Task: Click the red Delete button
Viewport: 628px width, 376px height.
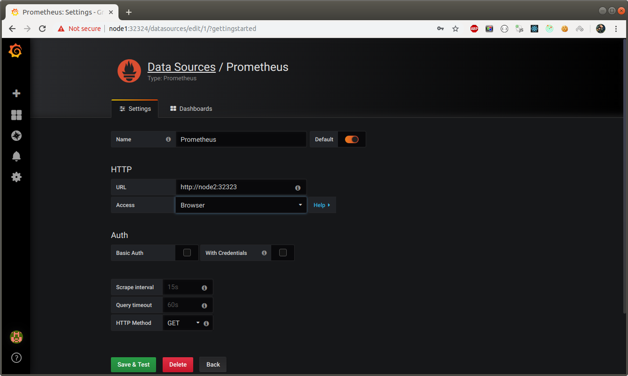Action: pyautogui.click(x=178, y=364)
